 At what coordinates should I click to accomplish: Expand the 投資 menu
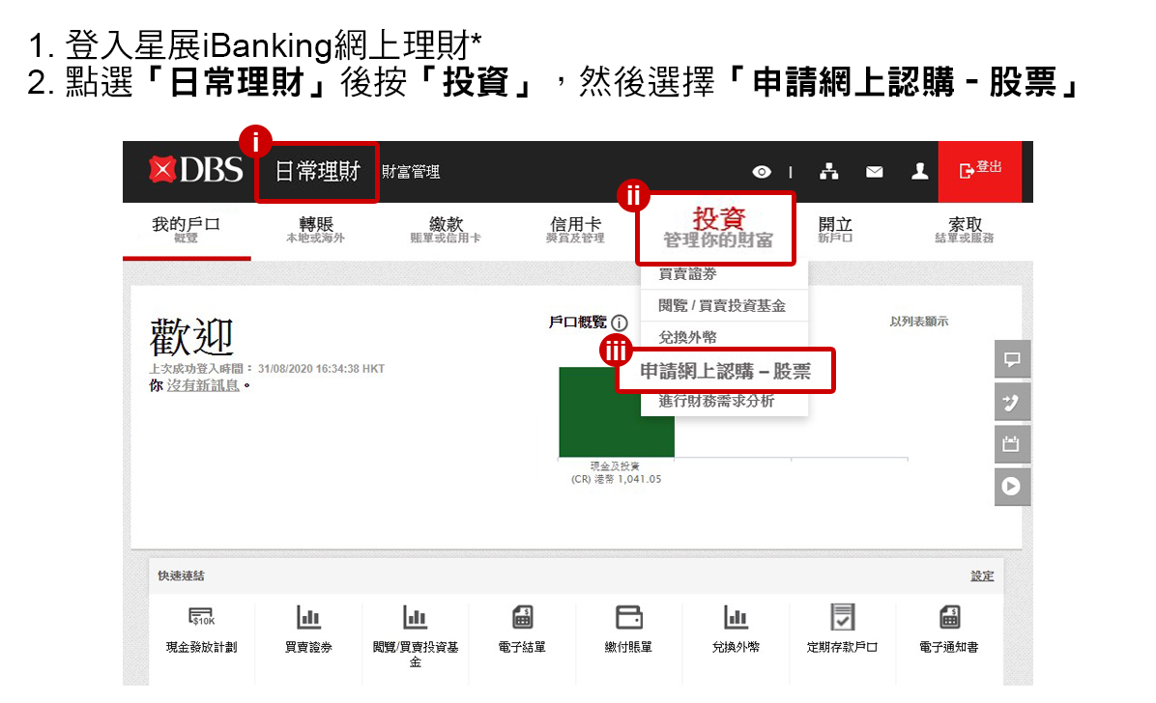(716, 228)
